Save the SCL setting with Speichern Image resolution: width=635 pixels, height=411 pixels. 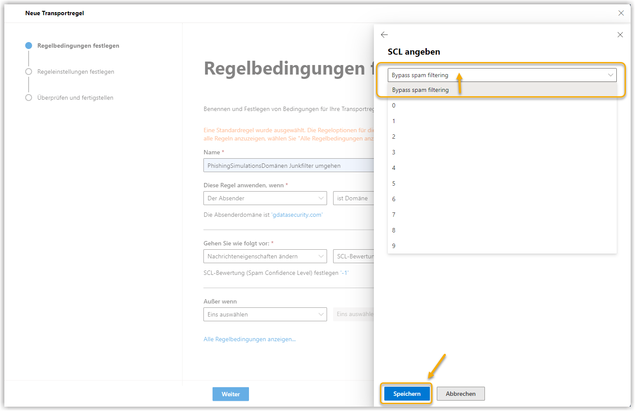[407, 394]
